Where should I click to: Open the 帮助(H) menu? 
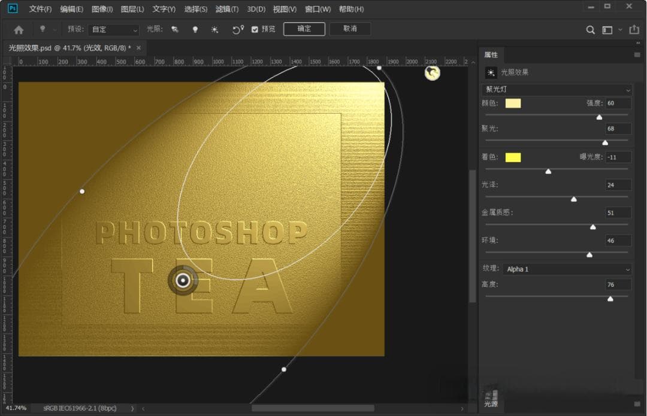pyautogui.click(x=351, y=9)
